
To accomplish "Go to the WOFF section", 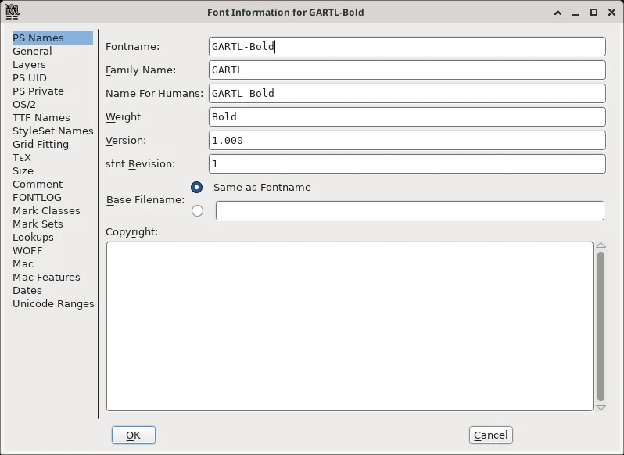I will [x=27, y=251].
